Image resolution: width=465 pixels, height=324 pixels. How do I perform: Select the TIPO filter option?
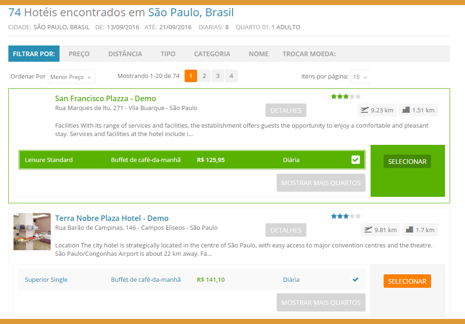(x=168, y=54)
